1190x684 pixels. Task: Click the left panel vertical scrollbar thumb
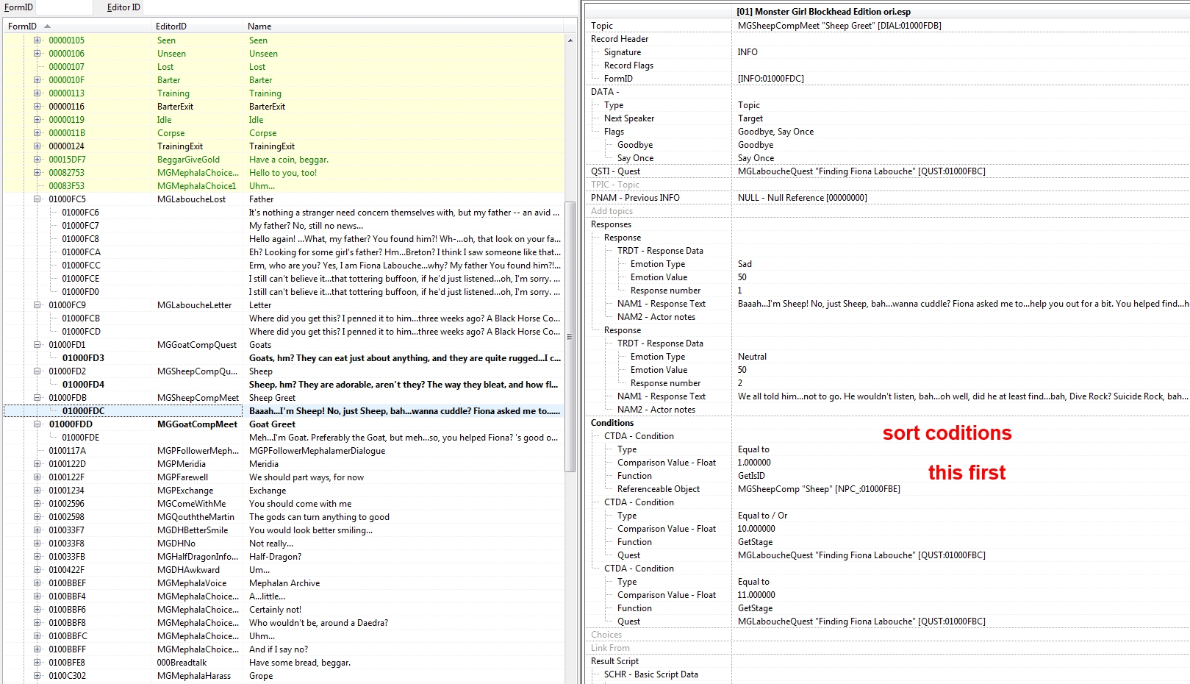tap(570, 336)
